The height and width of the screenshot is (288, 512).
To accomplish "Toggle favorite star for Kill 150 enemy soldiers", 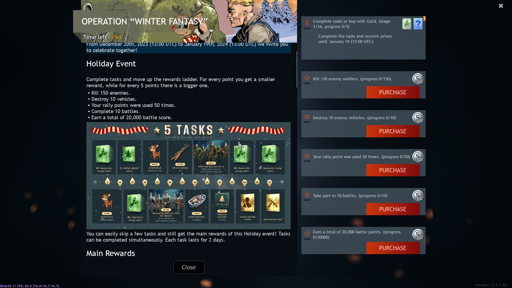I will coord(307,78).
